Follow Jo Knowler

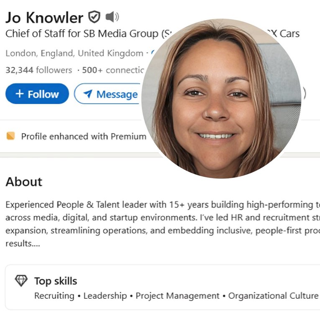tap(37, 94)
